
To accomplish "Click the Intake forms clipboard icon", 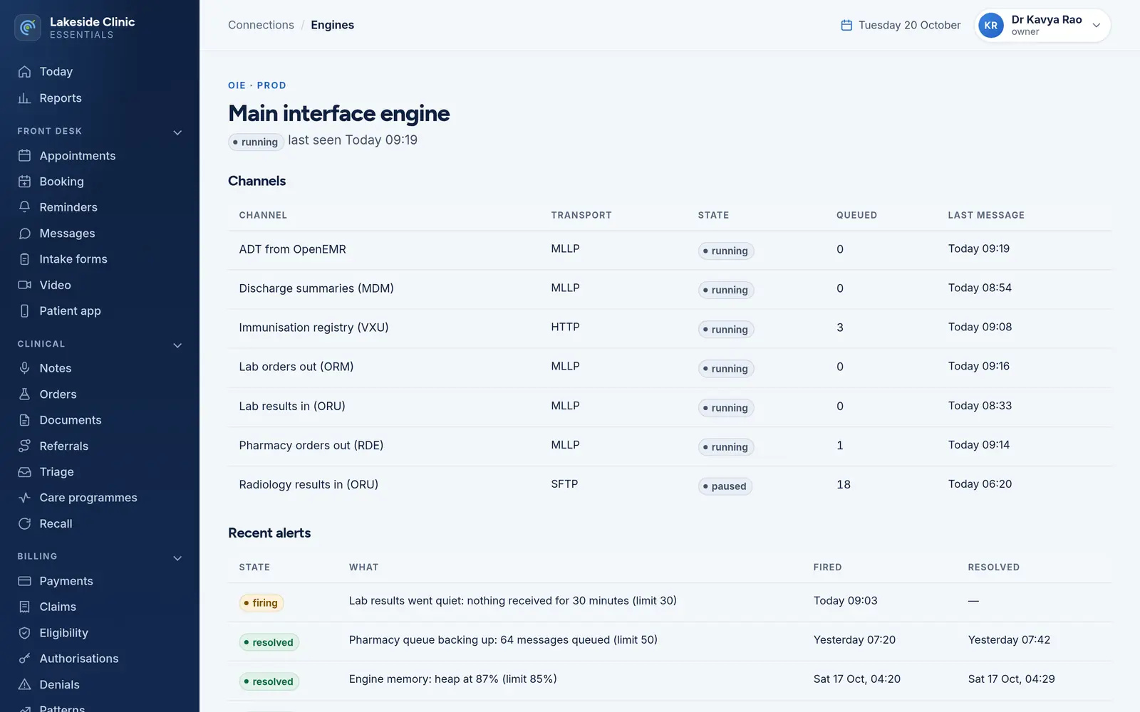I will pos(24,259).
